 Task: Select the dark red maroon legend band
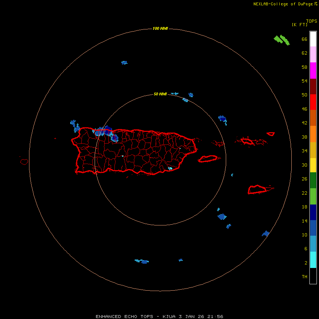(x=313, y=86)
